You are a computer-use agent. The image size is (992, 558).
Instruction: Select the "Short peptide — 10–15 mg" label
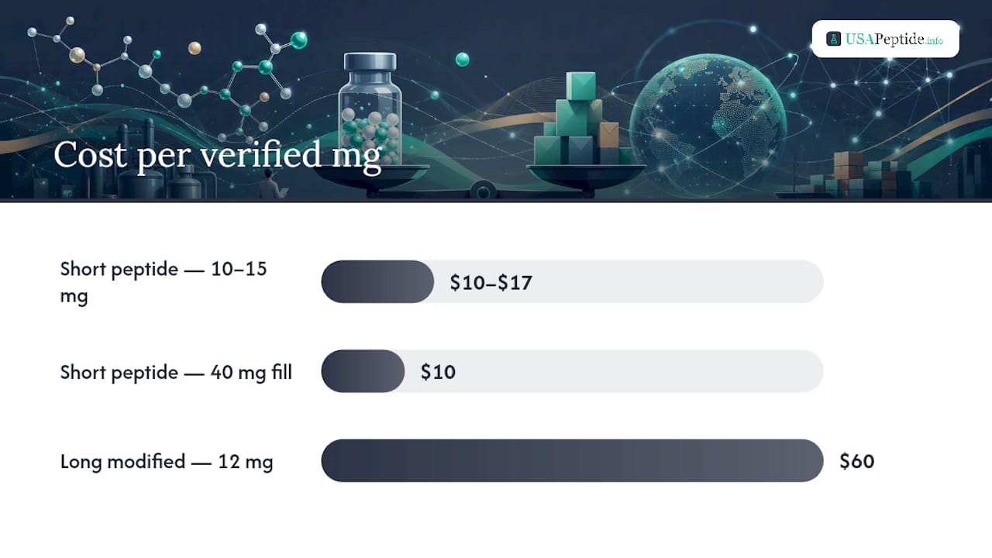[x=164, y=282]
